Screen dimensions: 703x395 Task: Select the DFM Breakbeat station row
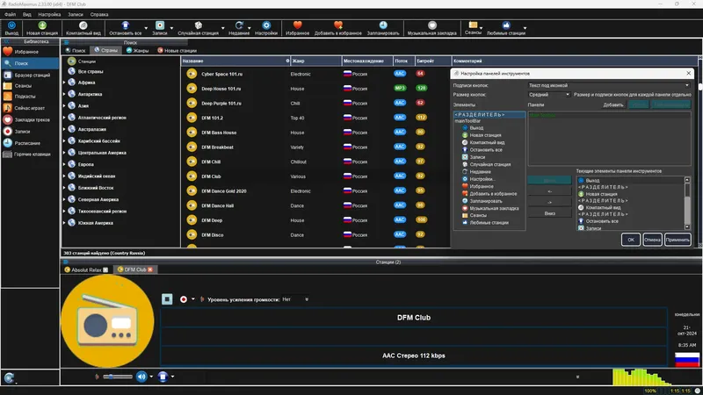click(315, 147)
